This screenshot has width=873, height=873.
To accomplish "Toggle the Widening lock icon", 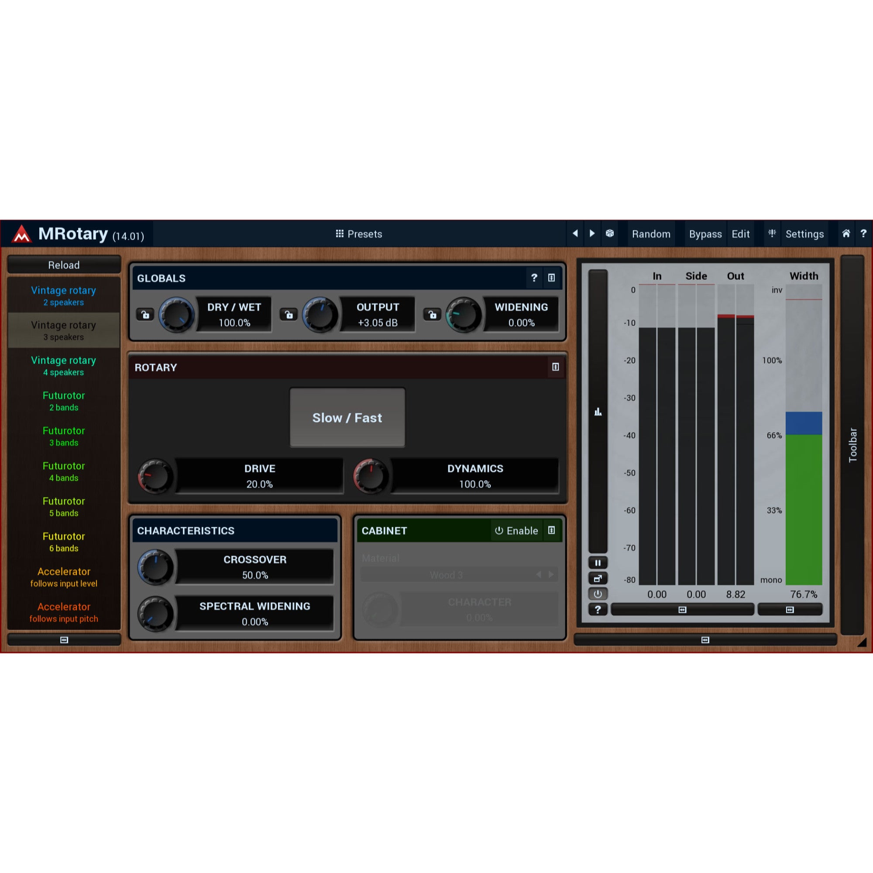I will click(x=432, y=314).
